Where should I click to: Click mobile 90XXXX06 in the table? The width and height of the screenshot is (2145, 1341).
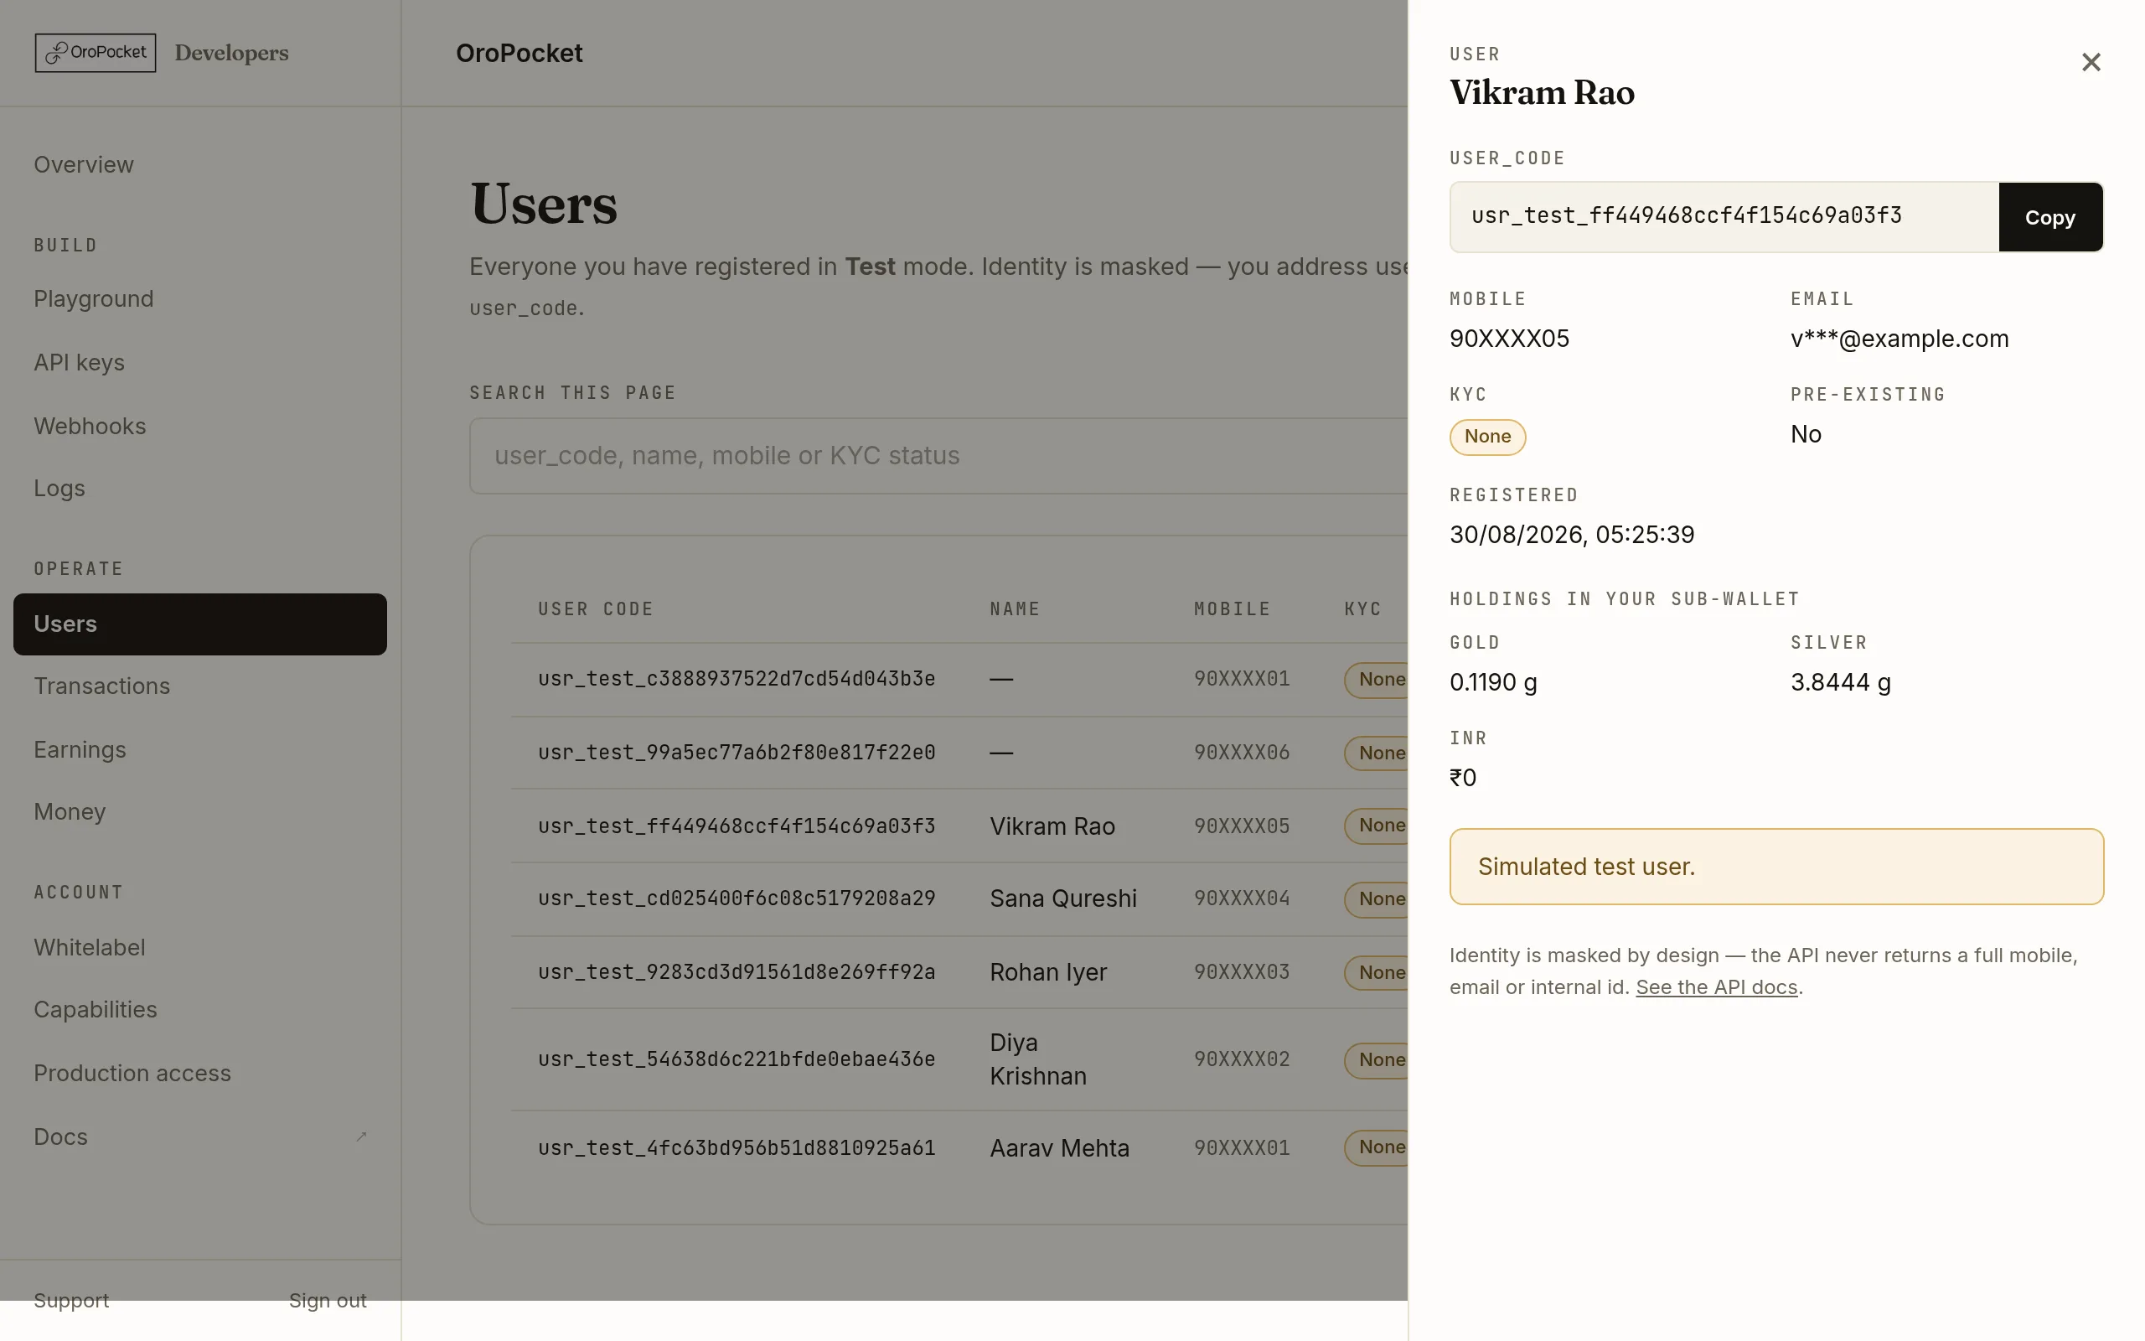click(x=1242, y=753)
